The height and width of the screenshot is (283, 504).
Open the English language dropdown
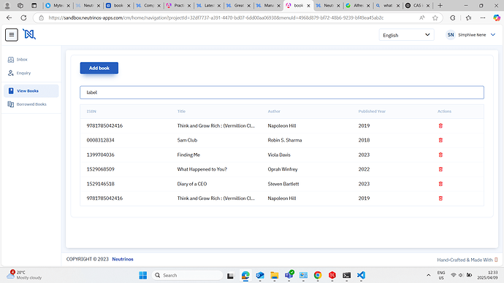[x=406, y=35]
